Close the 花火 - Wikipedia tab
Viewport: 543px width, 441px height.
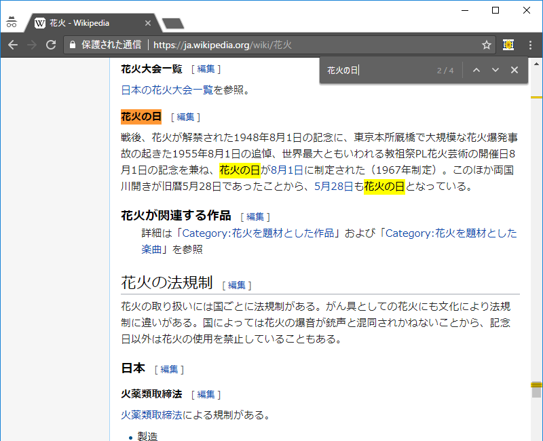tap(148, 23)
